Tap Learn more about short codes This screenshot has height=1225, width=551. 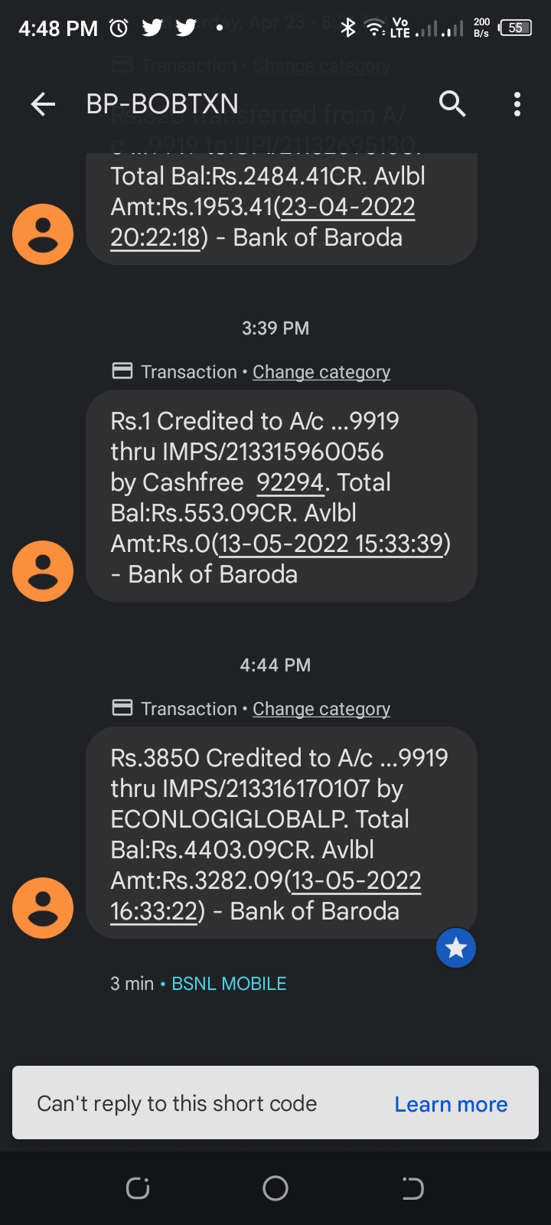coord(451,1104)
